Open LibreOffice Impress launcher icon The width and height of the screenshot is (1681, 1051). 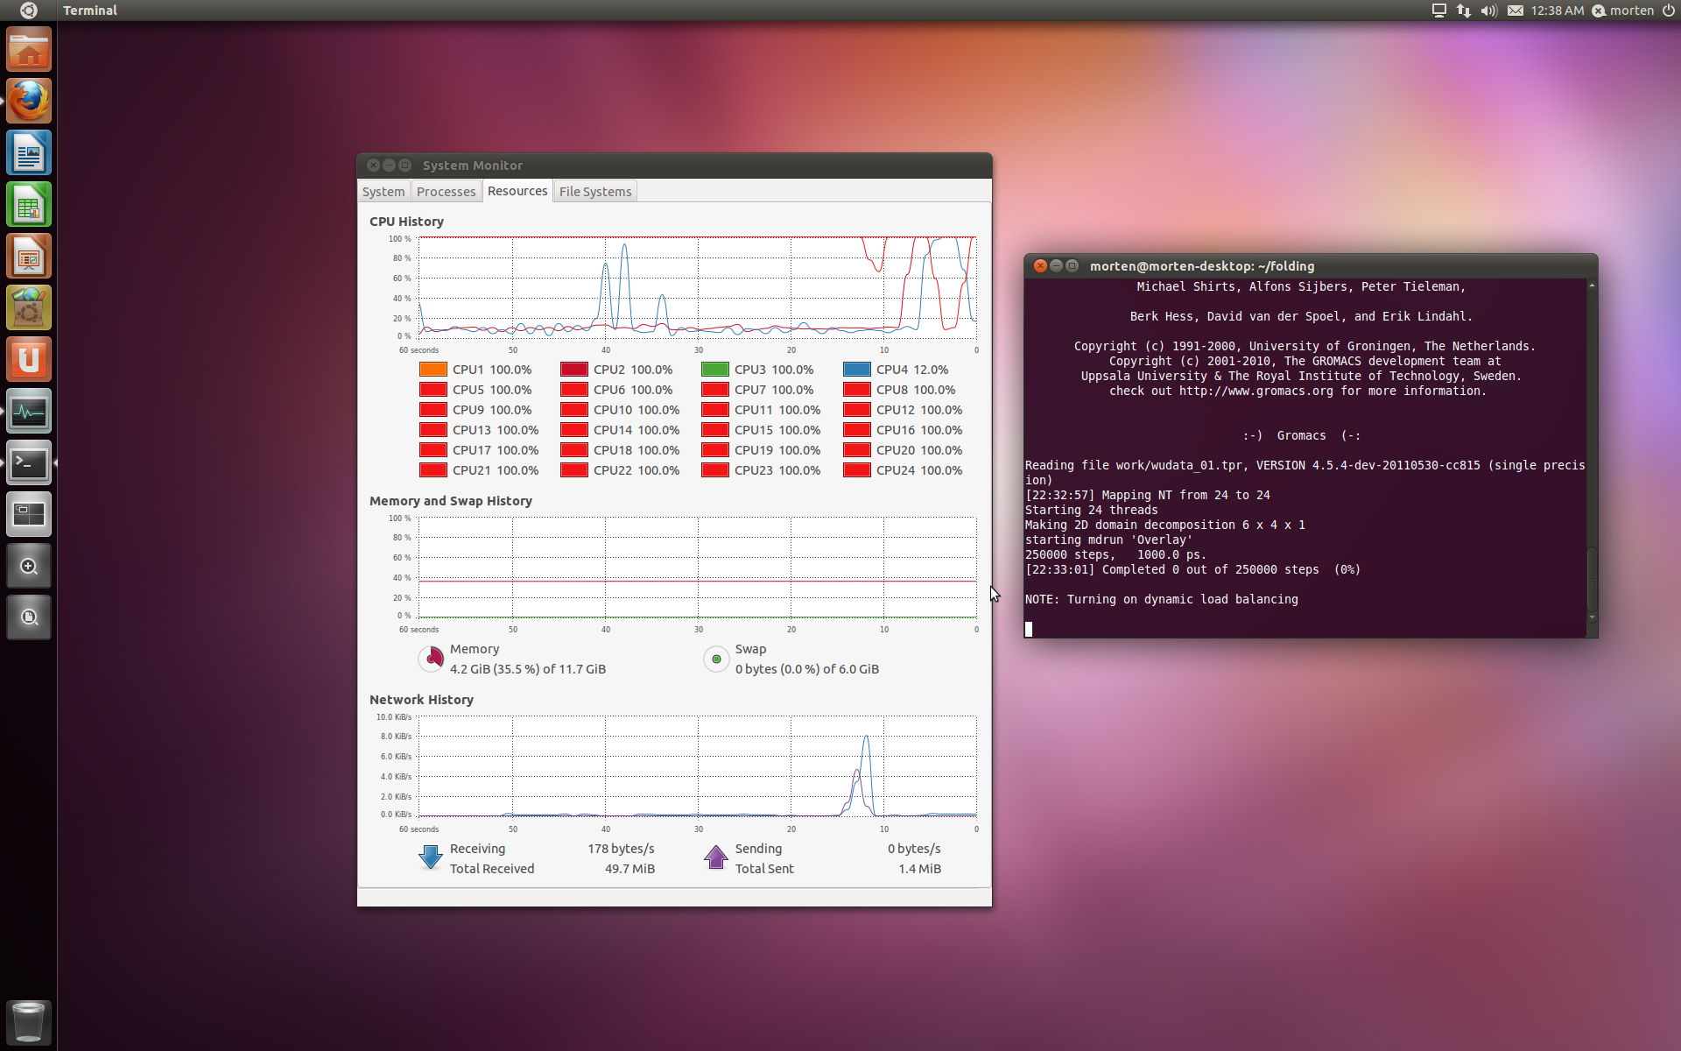point(29,257)
